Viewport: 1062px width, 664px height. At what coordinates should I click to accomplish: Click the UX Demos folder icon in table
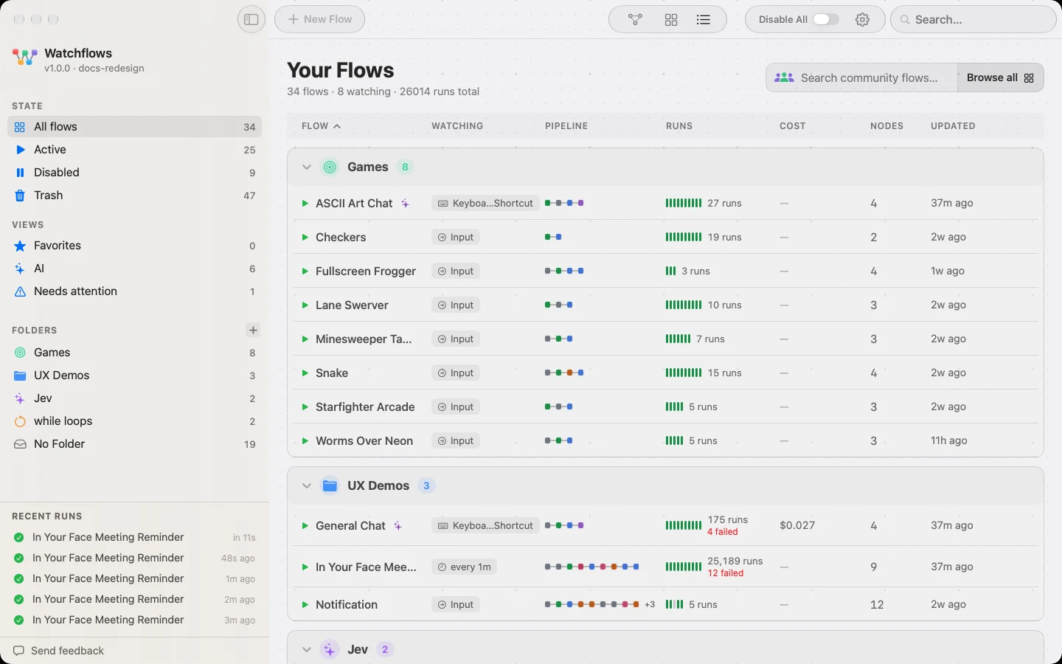(x=330, y=485)
